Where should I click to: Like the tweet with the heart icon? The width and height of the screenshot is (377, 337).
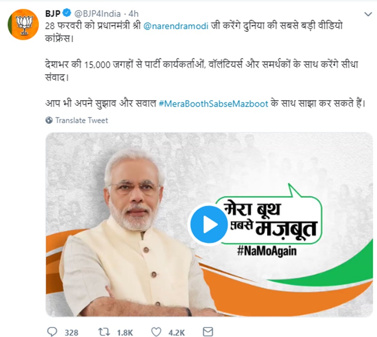(156, 332)
